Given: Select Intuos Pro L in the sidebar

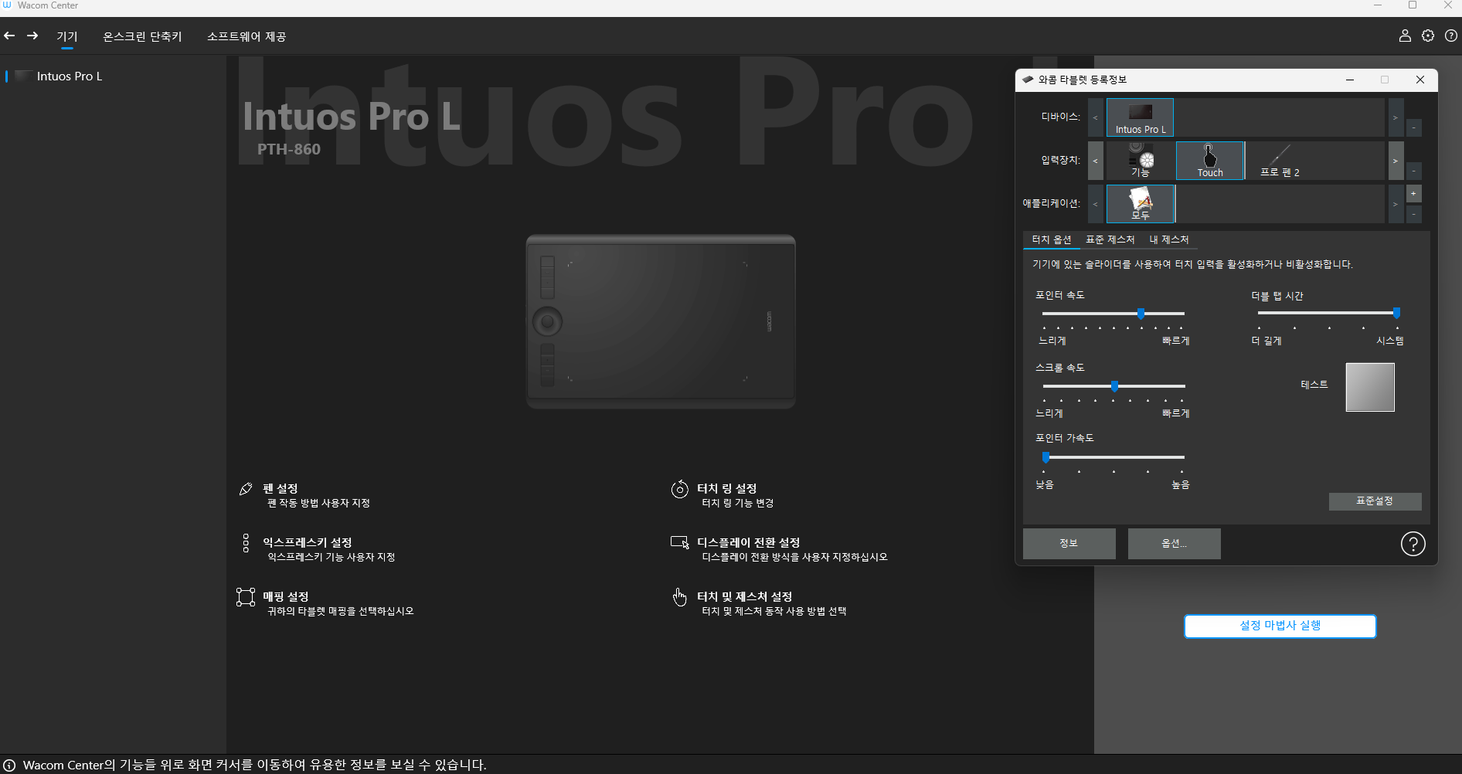Looking at the screenshot, I should [70, 76].
